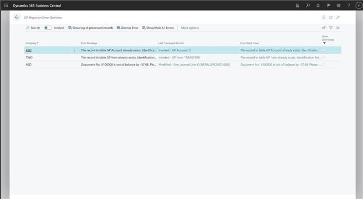Open the Error Dismissed column filter icon
363x199 pixels.
click(x=324, y=43)
